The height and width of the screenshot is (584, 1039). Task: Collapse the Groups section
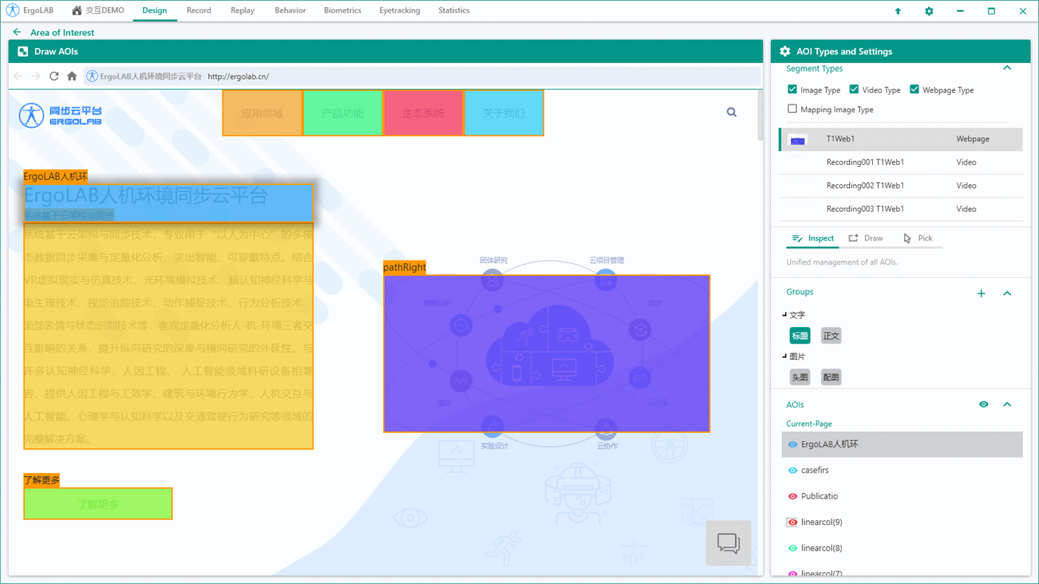pos(1007,294)
